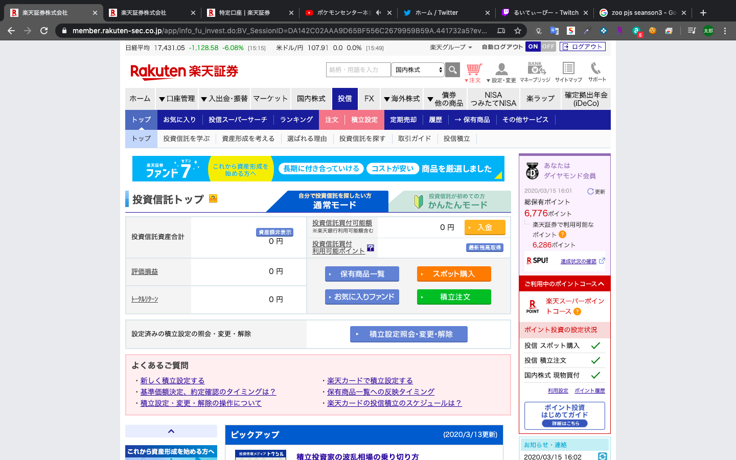Image resolution: width=736 pixels, height=460 pixels.
Task: Click help icon next to 楽天スーパーポイントコース
Action: [577, 311]
